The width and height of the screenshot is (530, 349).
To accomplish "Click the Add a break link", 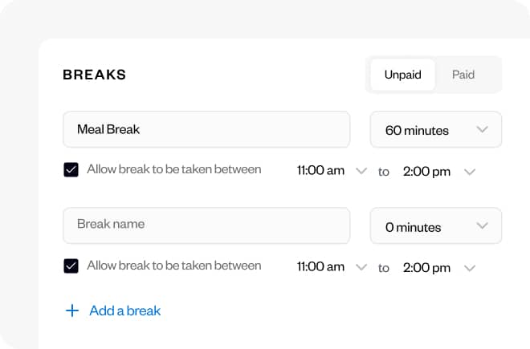I will [125, 310].
